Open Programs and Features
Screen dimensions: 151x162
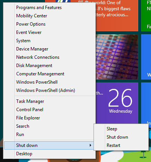tap(39, 8)
